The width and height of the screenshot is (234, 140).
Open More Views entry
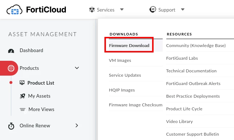(x=41, y=109)
